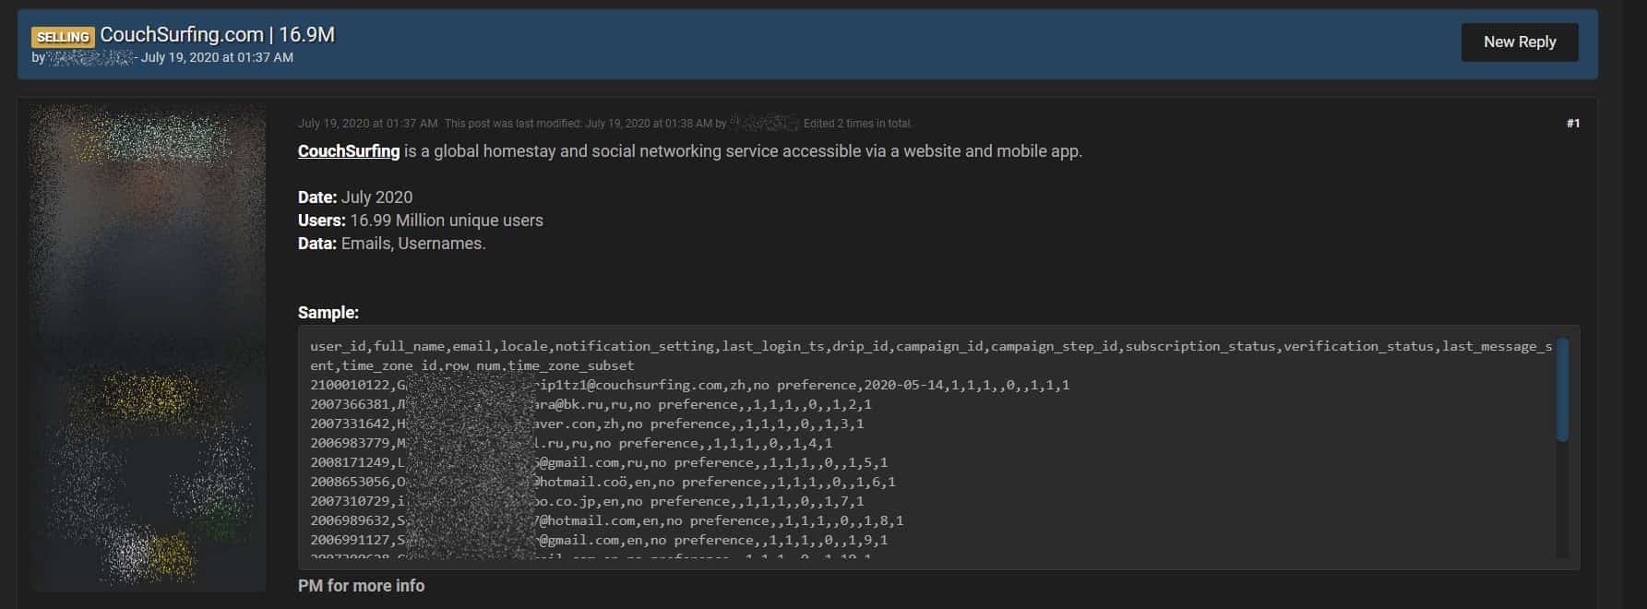This screenshot has height=609, width=1647.
Task: Click post timestamp 'July 19, 2020 at 01:37 AM'
Action: click(x=367, y=124)
